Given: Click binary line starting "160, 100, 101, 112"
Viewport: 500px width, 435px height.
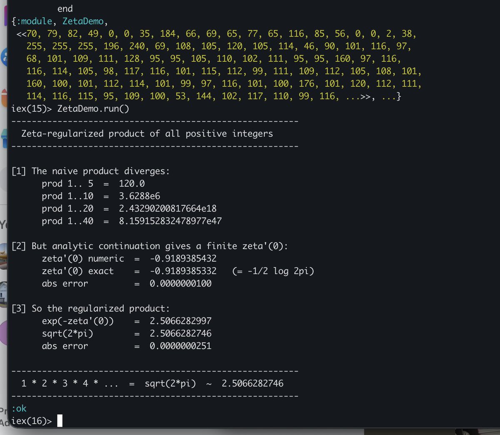Looking at the screenshot, I should [224, 84].
